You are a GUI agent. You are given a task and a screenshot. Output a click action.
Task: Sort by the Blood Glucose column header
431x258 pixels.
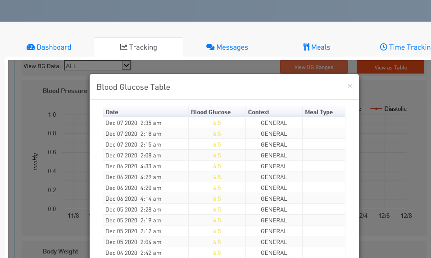point(211,112)
